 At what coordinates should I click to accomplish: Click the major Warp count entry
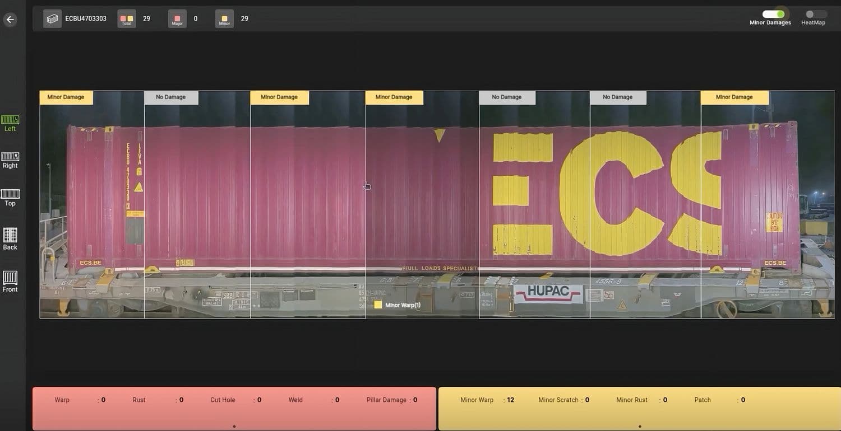(80, 400)
